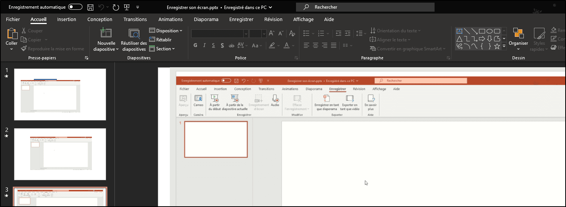
Task: Toggle text shadow formatting
Action: click(x=223, y=45)
